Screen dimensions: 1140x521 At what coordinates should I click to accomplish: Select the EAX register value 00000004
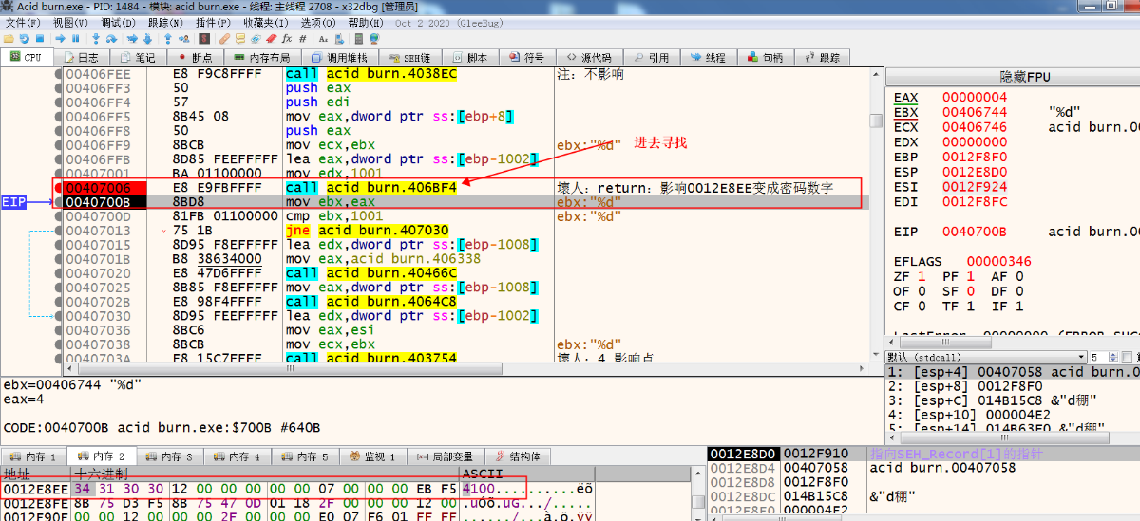975,98
